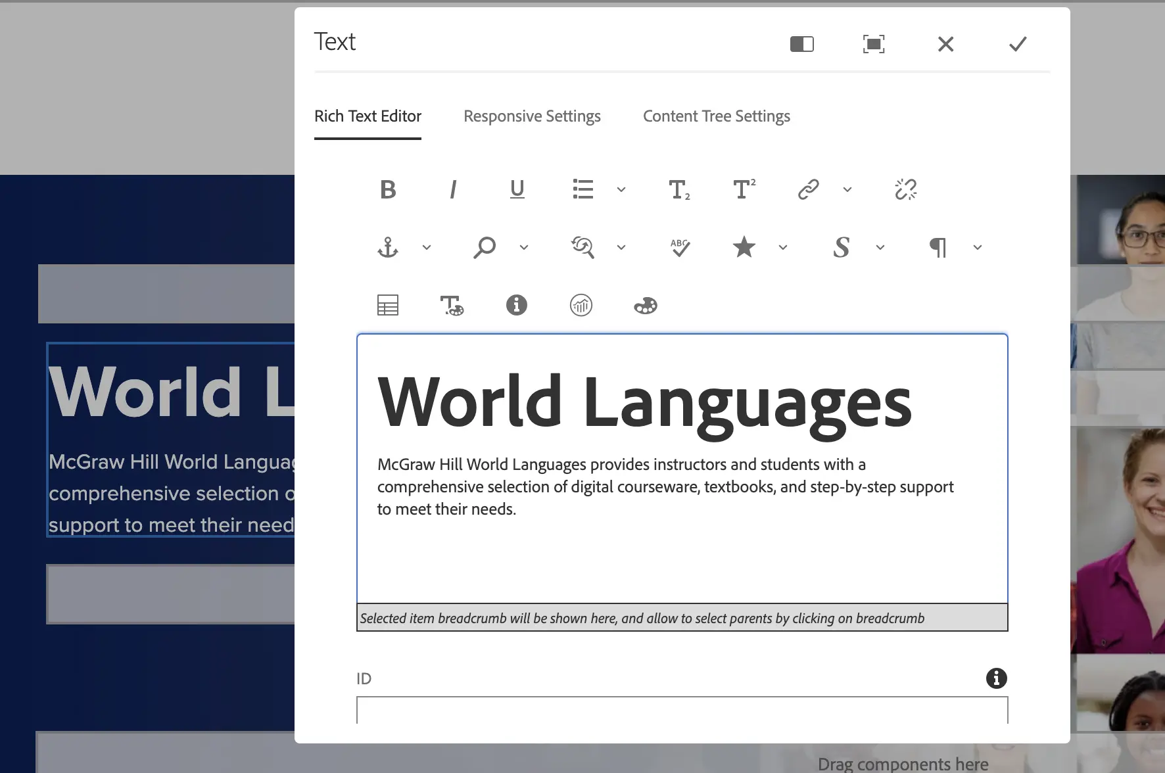This screenshot has height=773, width=1165.
Task: Click the special characters star icon
Action: [744, 248]
